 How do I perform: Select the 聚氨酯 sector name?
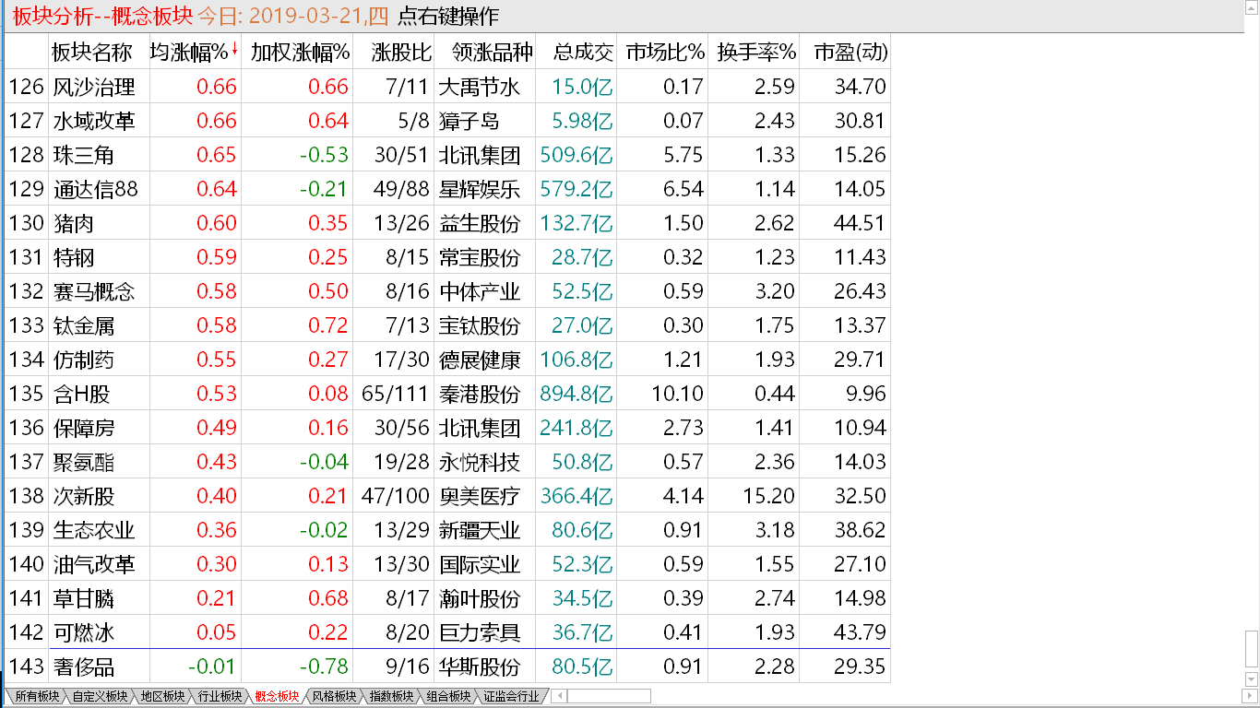coord(83,462)
